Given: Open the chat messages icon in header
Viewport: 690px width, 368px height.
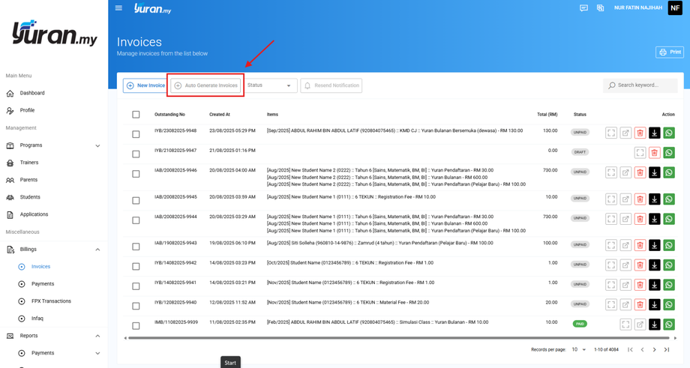Looking at the screenshot, I should click(x=583, y=8).
